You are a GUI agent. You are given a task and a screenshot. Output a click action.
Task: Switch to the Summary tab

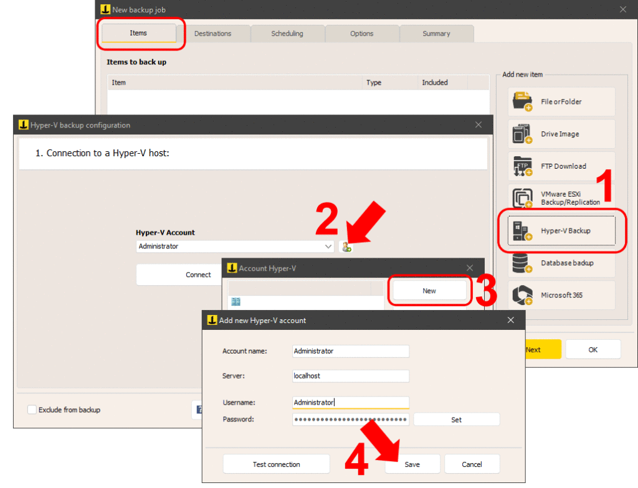click(x=436, y=34)
